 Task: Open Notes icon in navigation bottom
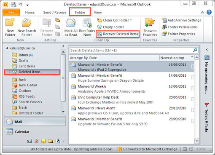click(43, 141)
